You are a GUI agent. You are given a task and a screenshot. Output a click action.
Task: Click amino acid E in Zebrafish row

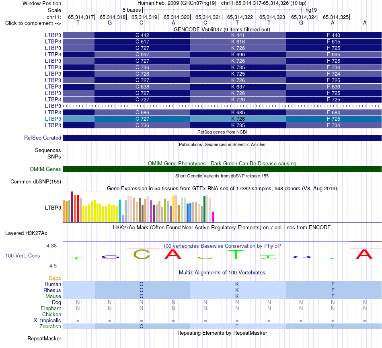point(237,327)
